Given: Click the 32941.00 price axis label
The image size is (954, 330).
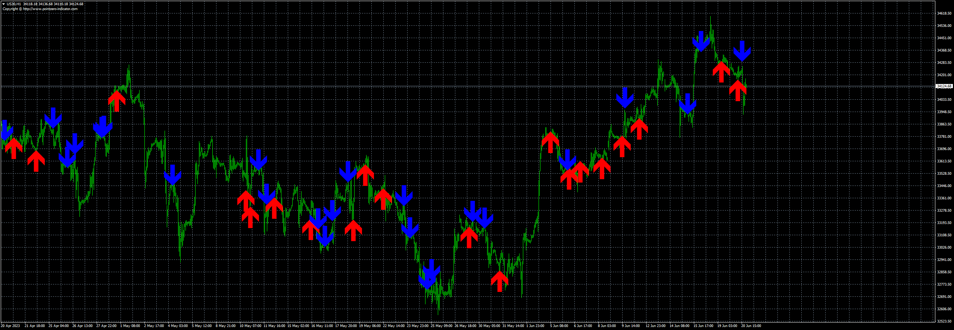Looking at the screenshot, I should (945, 260).
